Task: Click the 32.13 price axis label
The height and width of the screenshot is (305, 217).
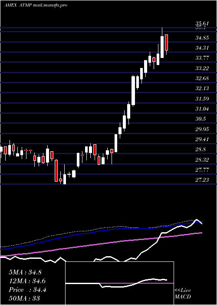Action: pos(202,88)
